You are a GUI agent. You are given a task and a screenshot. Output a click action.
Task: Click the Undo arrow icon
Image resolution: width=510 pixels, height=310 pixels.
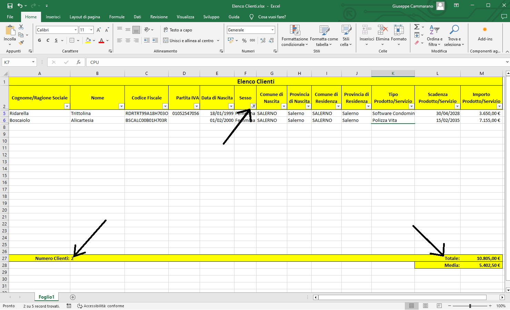point(20,6)
